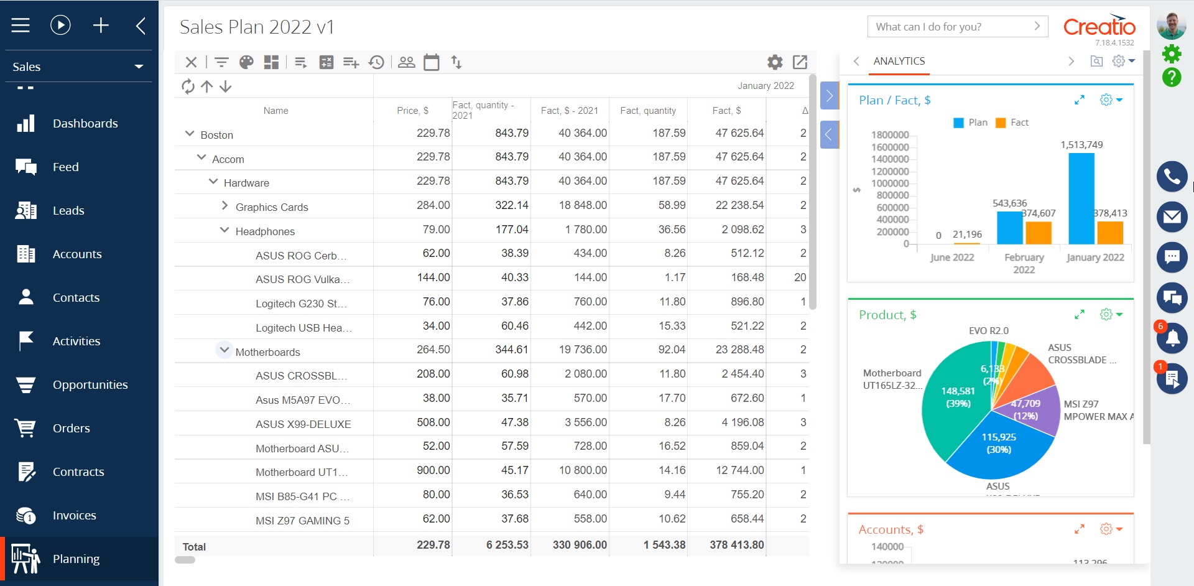
Task: Click the calculator icon to recalculate the plan
Action: pos(326,62)
